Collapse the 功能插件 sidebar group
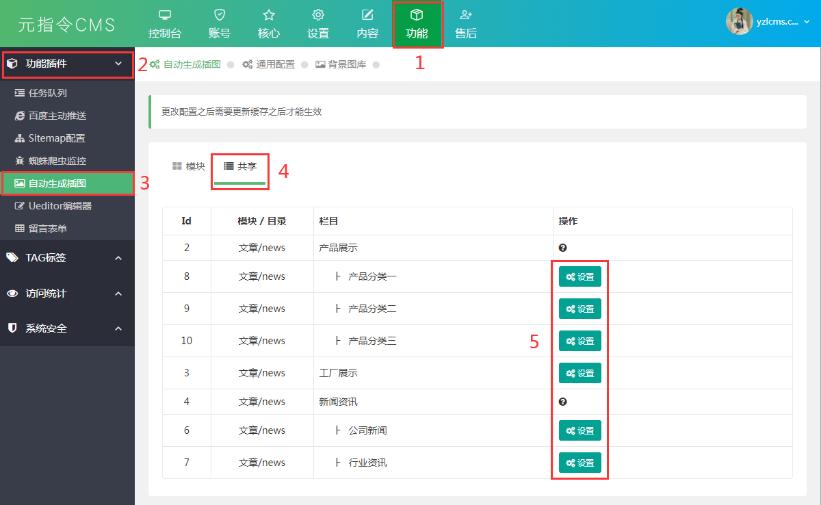 pyautogui.click(x=67, y=64)
